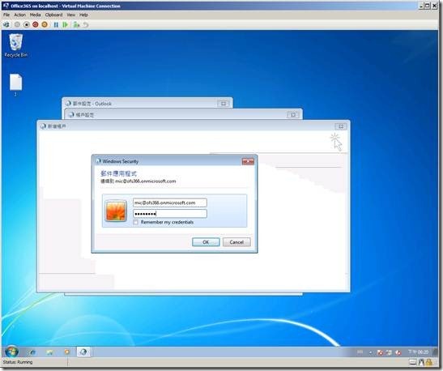Viewport: 443px width, 371px height.
Task: Click the username email input field
Action: click(x=170, y=203)
